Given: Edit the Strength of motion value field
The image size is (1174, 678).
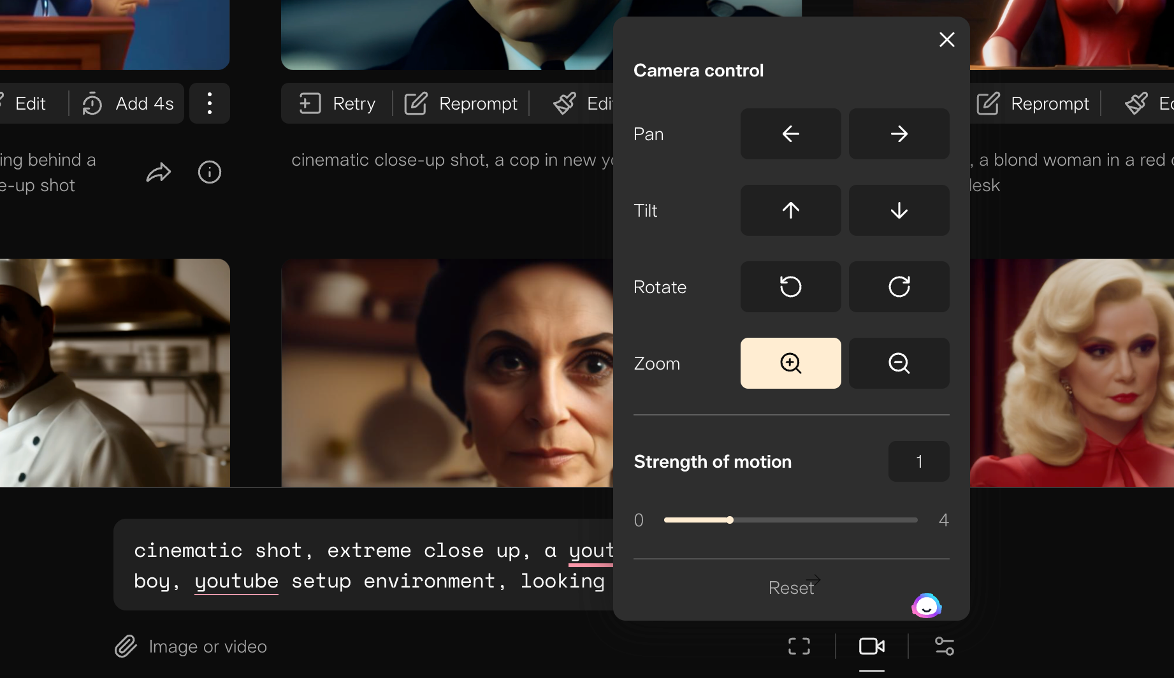Looking at the screenshot, I should pyautogui.click(x=918, y=461).
